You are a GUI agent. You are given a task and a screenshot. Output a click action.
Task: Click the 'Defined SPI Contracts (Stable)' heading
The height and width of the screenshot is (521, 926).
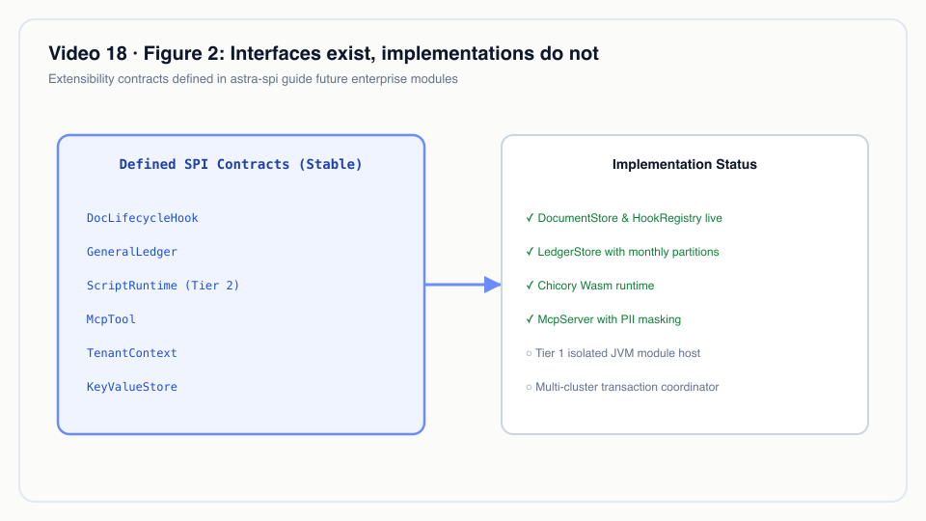pos(241,164)
